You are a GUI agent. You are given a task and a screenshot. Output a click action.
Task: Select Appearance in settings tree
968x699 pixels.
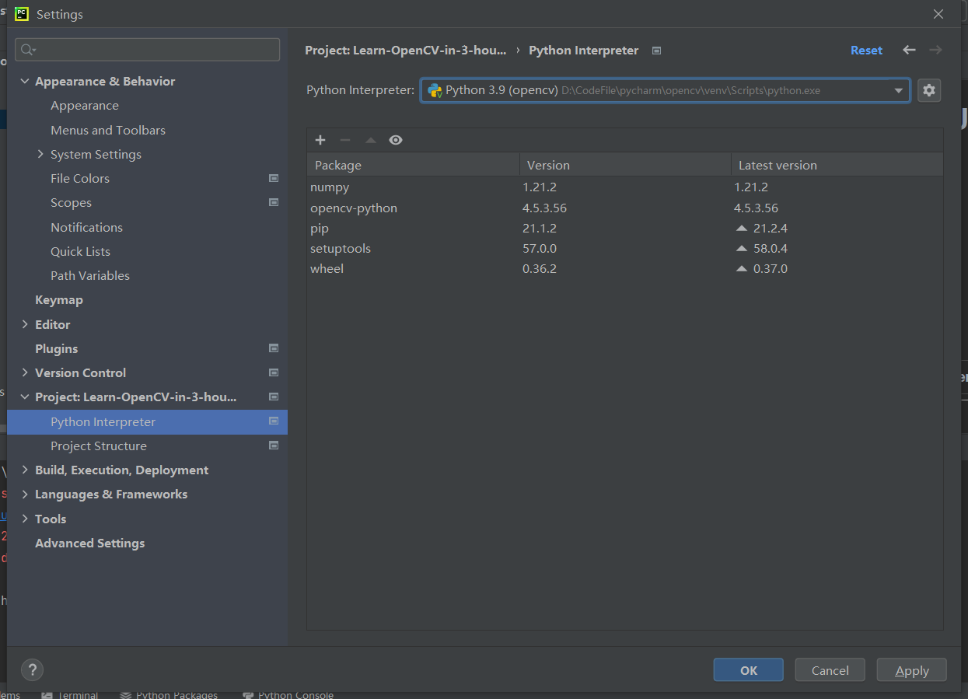click(x=85, y=106)
